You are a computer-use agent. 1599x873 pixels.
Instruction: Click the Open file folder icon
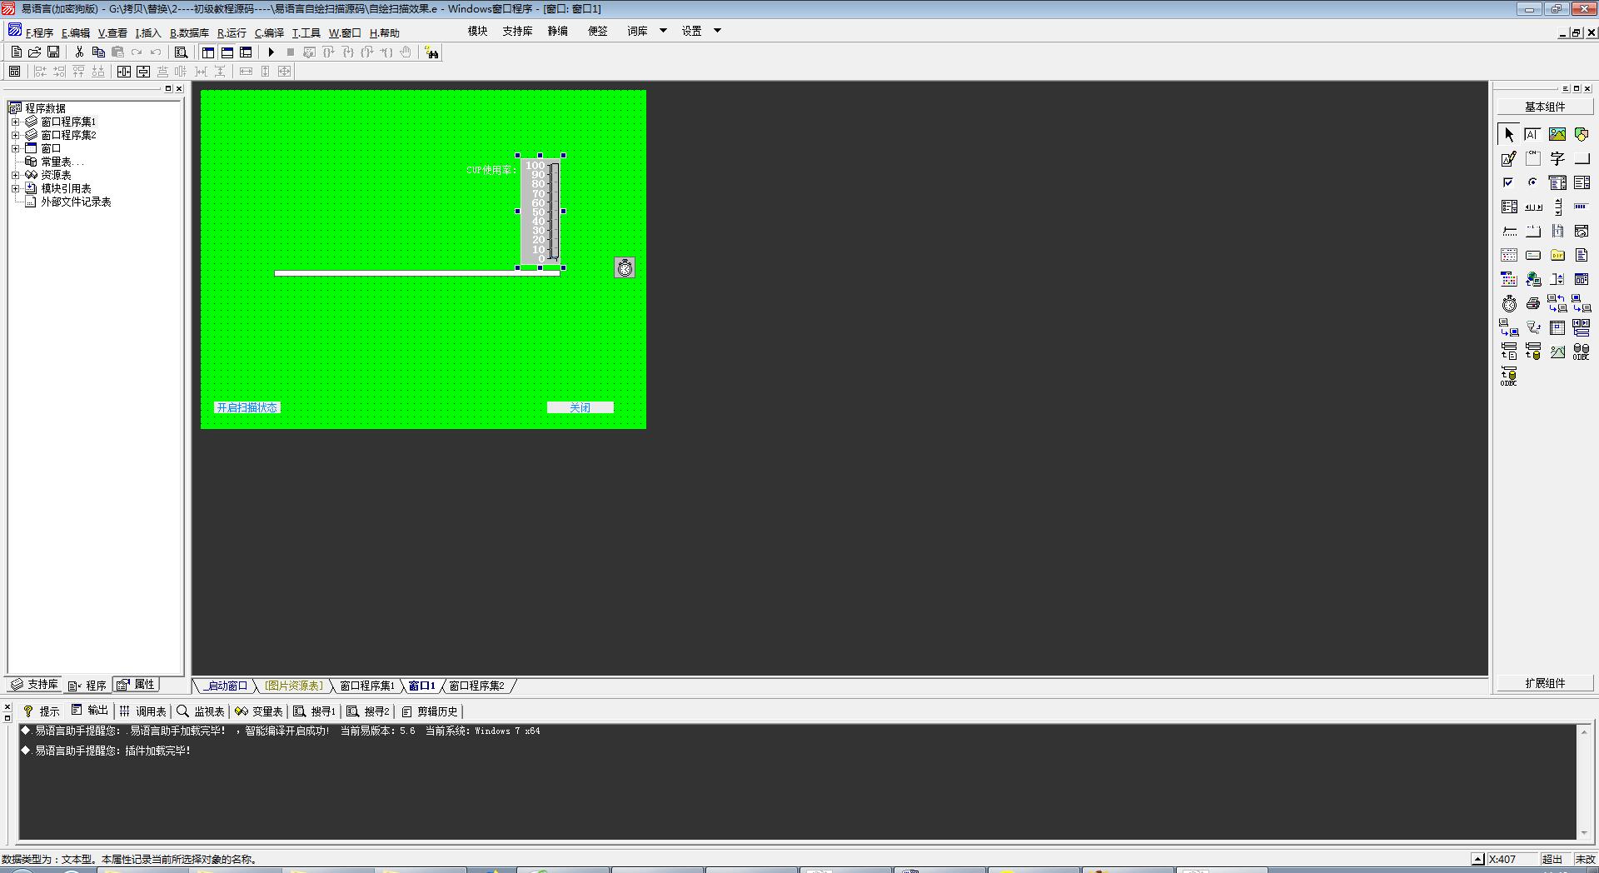tap(35, 52)
